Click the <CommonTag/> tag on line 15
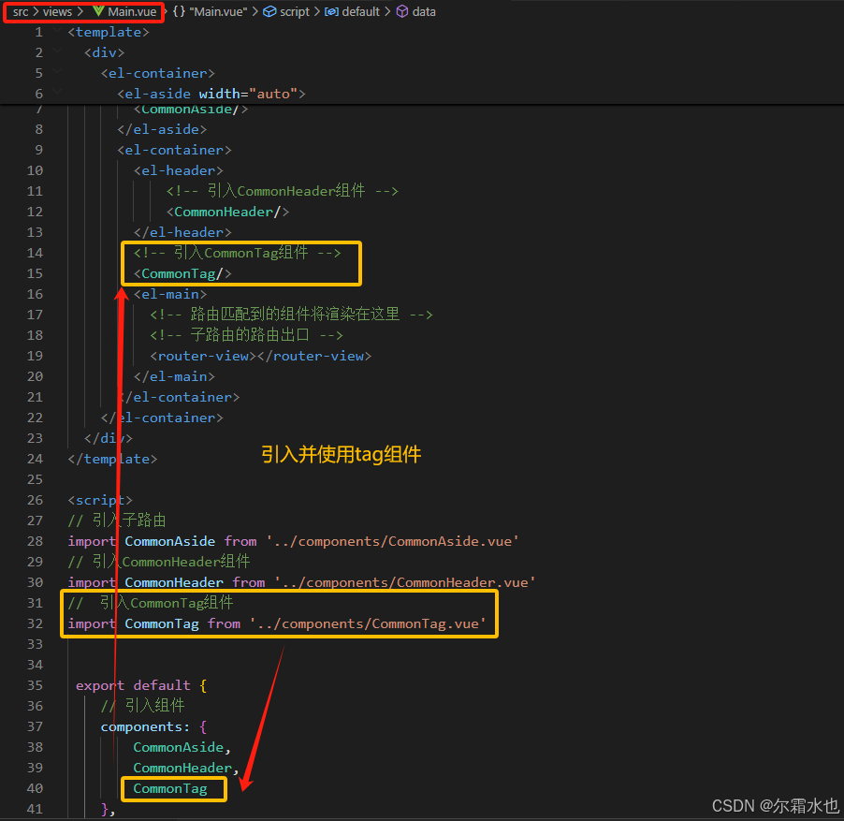This screenshot has height=821, width=844. [x=182, y=273]
